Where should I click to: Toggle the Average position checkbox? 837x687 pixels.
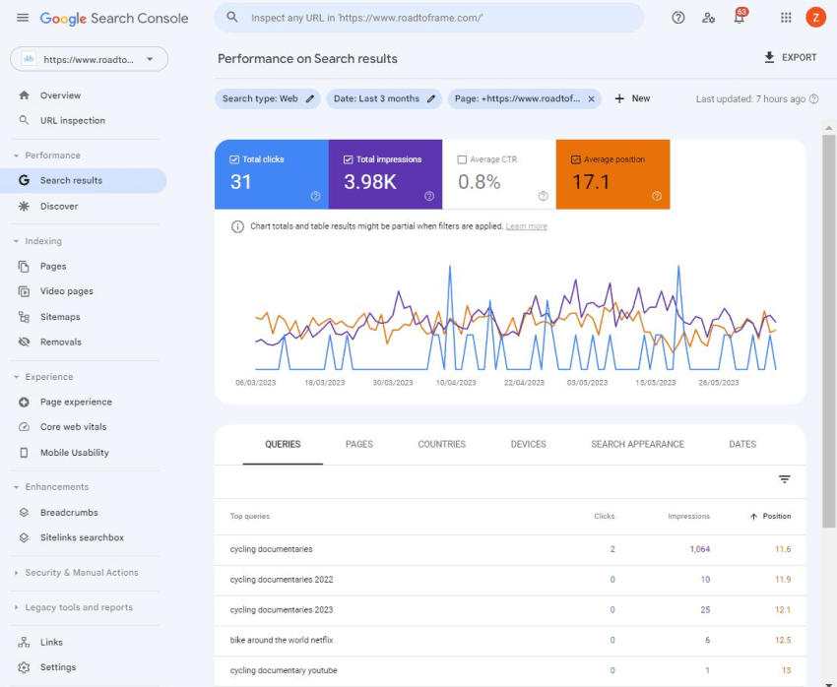tap(575, 159)
